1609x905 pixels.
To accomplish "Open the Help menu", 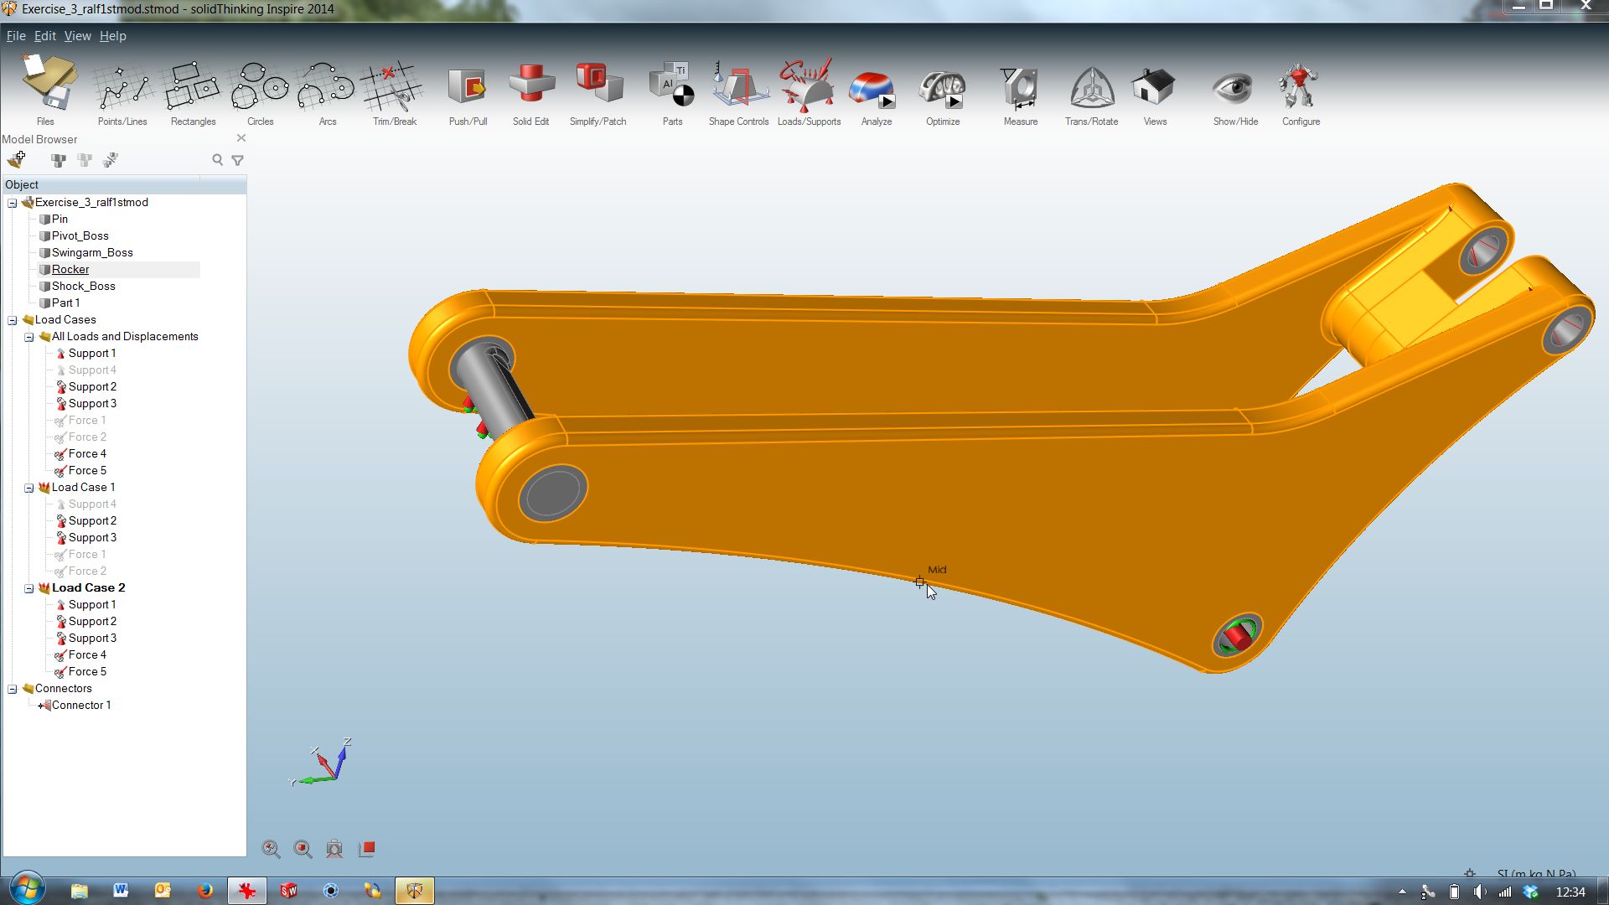I will coord(112,36).
